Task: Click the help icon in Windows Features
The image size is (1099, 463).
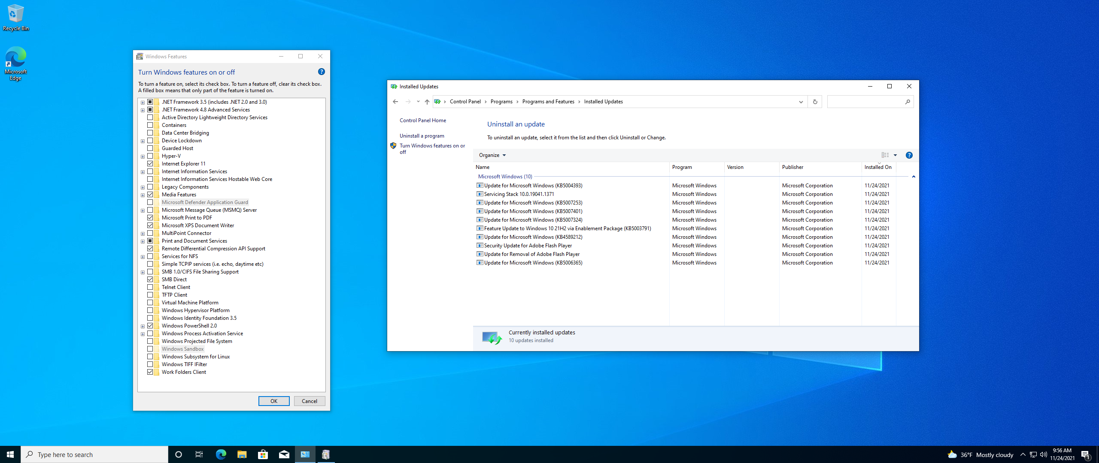Action: pyautogui.click(x=322, y=72)
